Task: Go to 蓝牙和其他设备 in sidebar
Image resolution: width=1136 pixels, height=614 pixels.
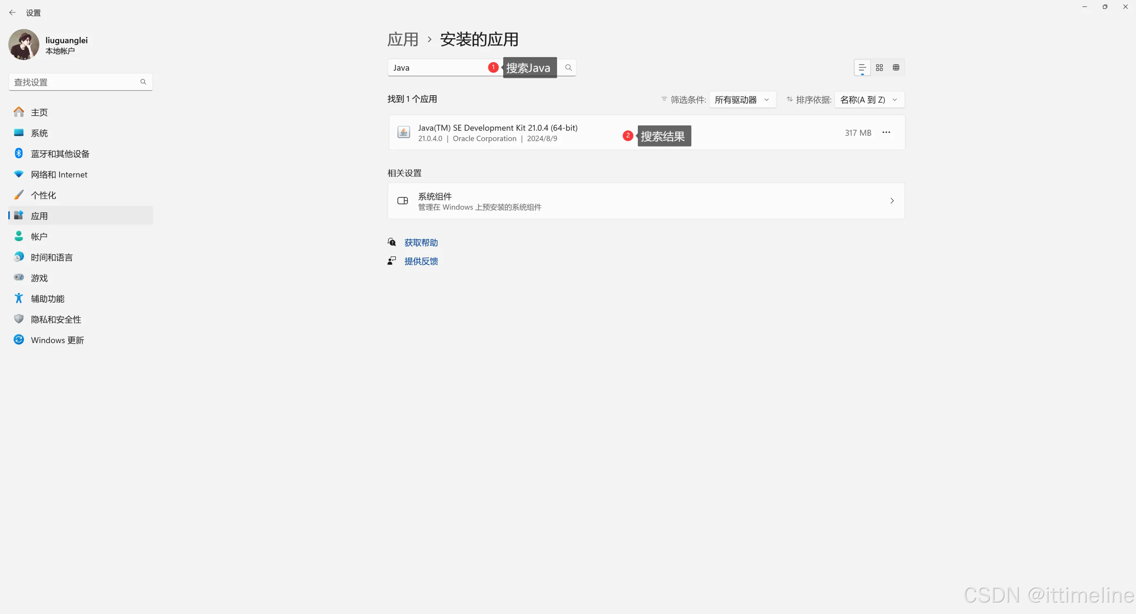Action: 60,154
